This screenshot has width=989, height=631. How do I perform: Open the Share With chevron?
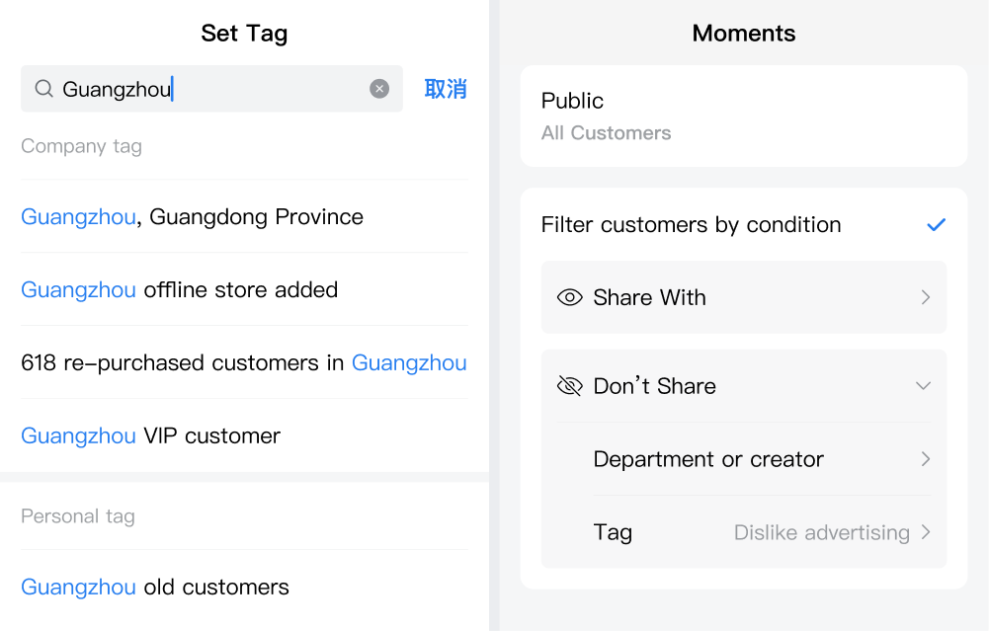point(926,297)
